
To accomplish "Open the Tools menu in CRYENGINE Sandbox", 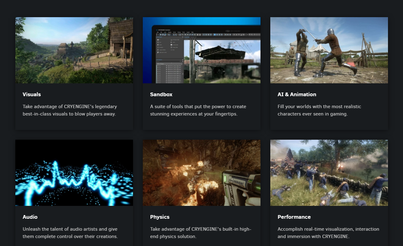I will click(x=183, y=32).
